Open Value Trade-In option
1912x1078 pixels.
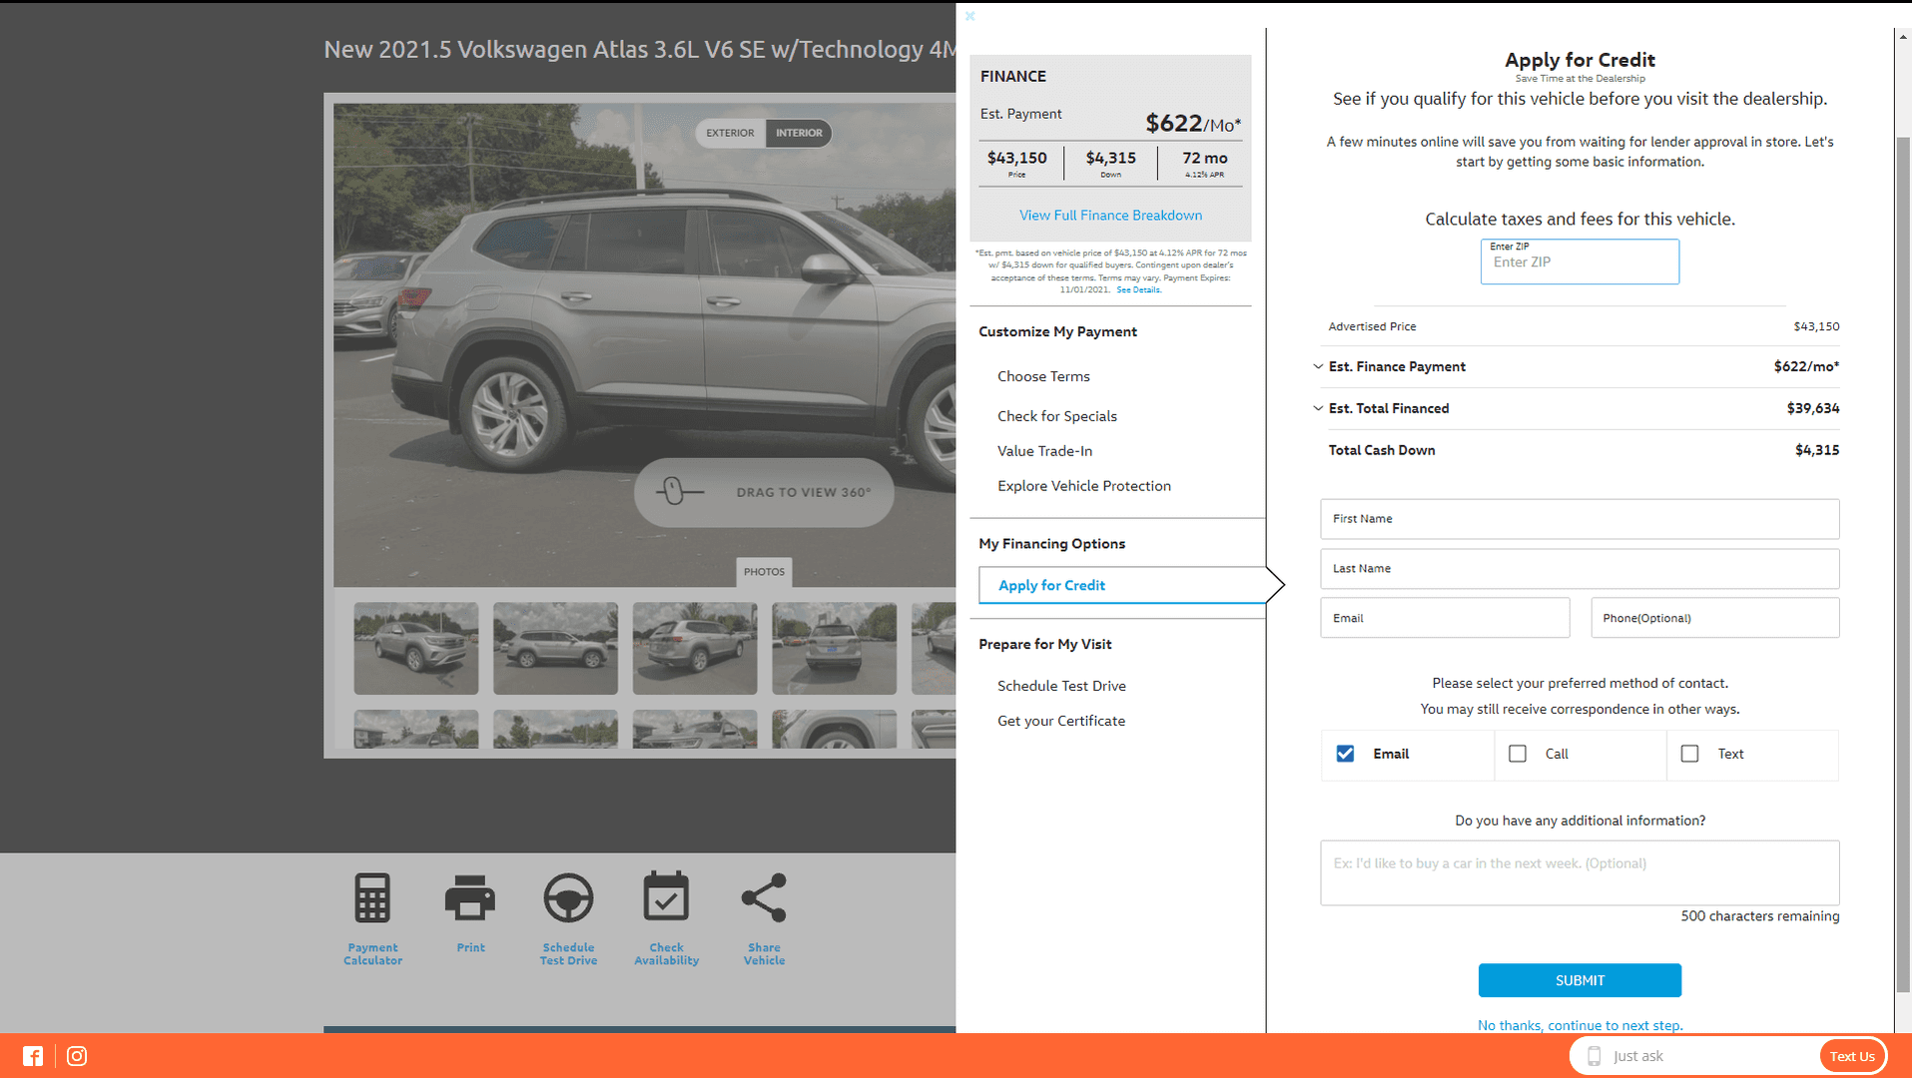tap(1044, 451)
